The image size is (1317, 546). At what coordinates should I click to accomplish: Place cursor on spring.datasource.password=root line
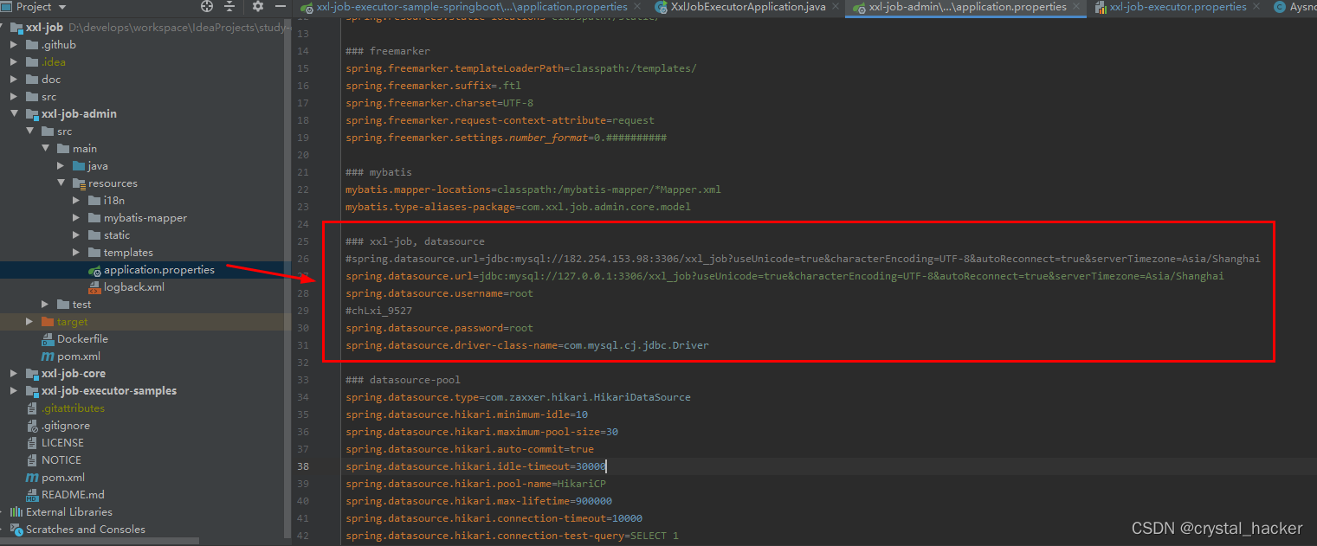click(x=439, y=328)
